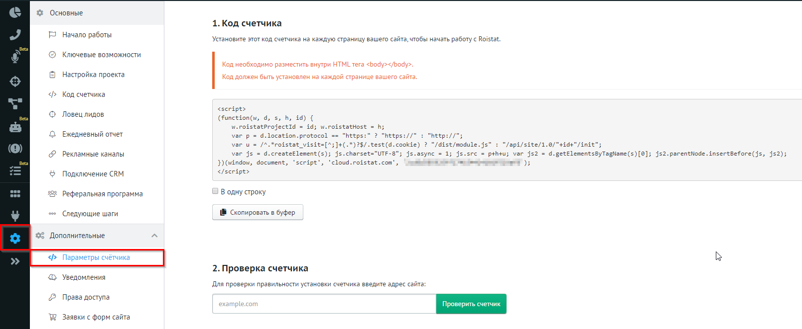Open the analytics pie chart section
Viewport: 802px width, 329px height.
point(15,12)
